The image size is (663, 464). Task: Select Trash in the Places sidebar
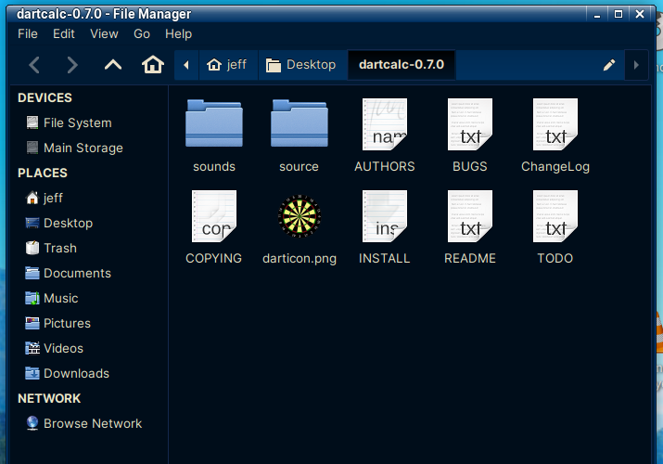(x=60, y=248)
